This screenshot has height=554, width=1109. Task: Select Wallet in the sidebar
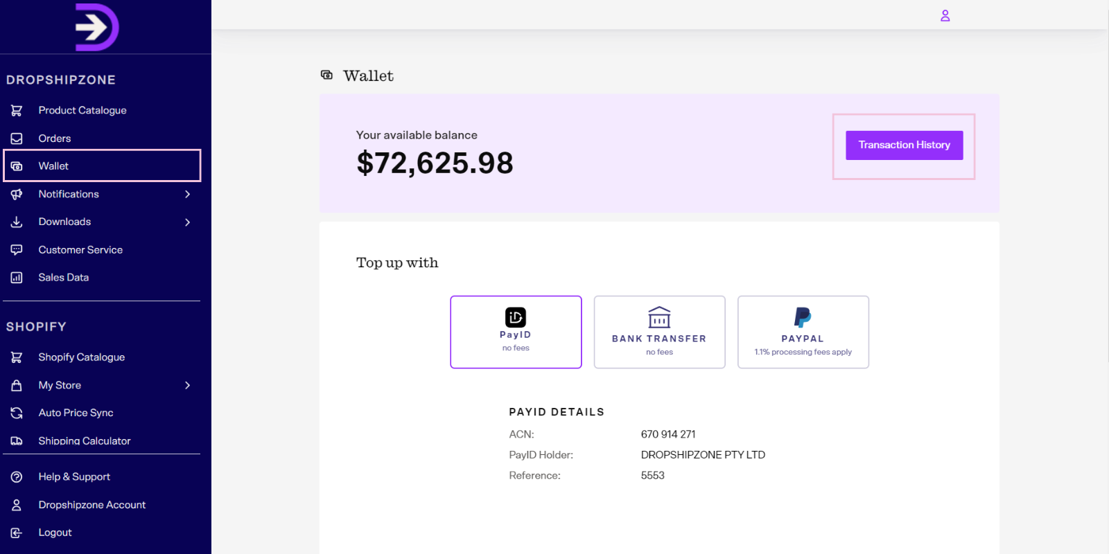click(x=103, y=166)
